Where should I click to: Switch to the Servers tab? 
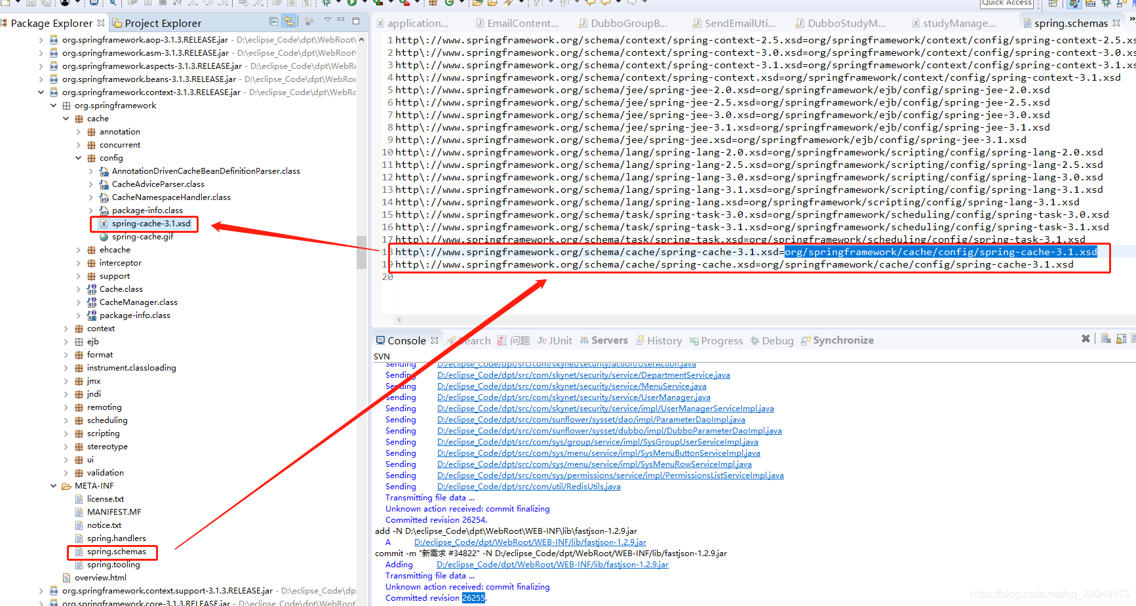point(609,340)
